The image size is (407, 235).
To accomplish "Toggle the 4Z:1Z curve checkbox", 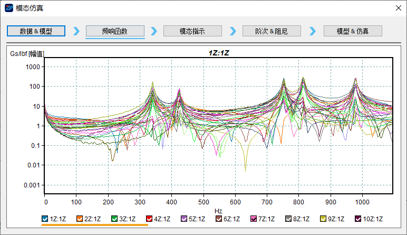I will (x=149, y=219).
